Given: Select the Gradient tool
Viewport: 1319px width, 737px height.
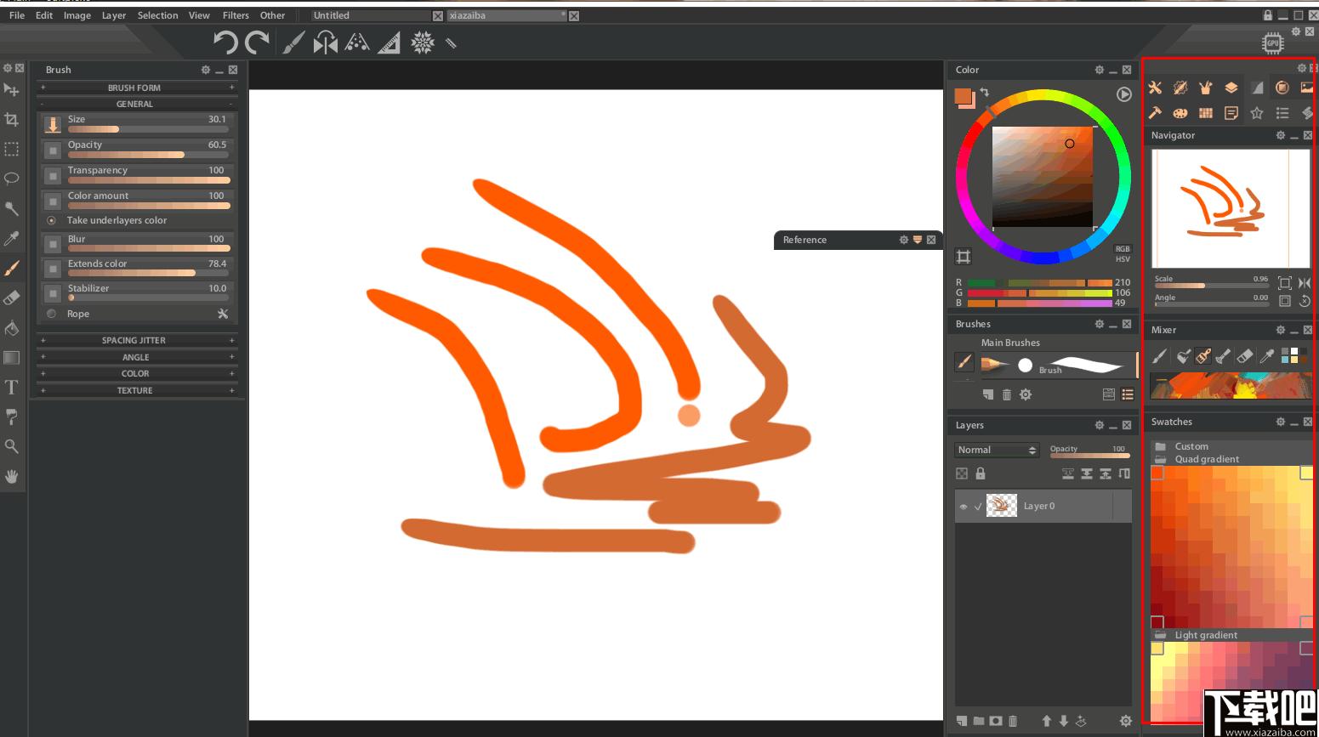Looking at the screenshot, I should [12, 357].
